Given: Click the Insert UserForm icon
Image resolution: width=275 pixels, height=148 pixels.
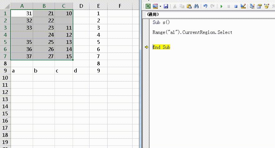Looking at the screenshot, I should [155, 6].
